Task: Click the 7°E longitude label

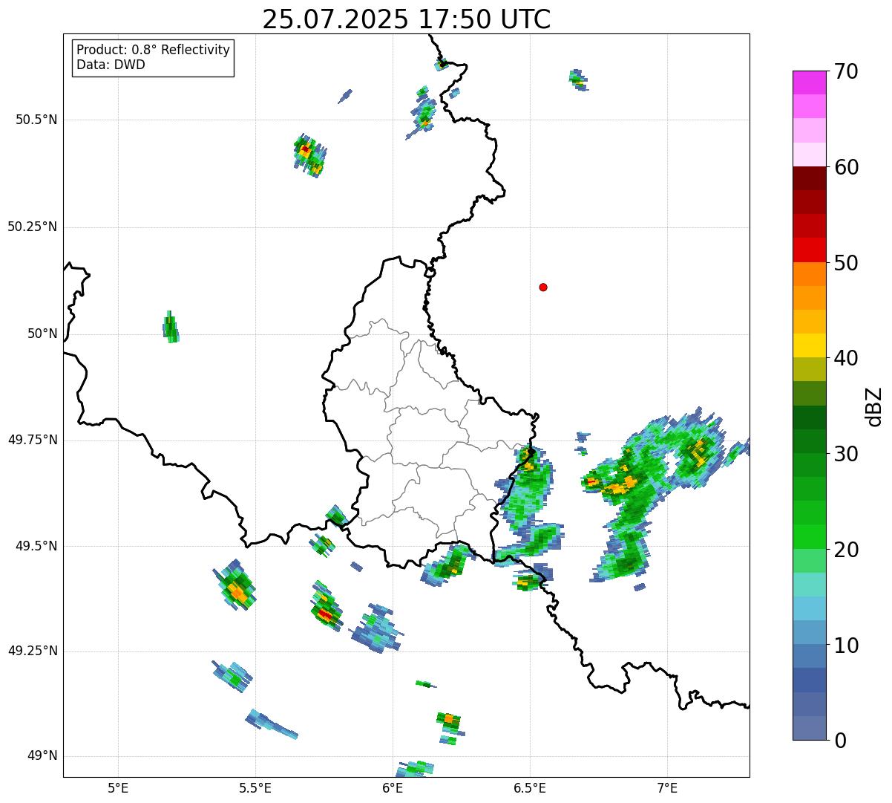Action: pyautogui.click(x=667, y=787)
